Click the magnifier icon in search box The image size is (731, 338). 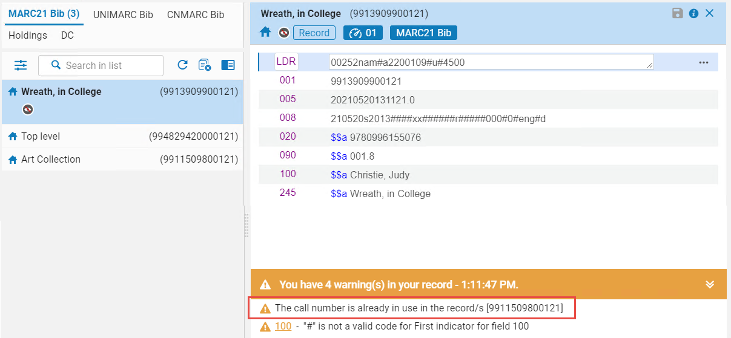(56, 65)
